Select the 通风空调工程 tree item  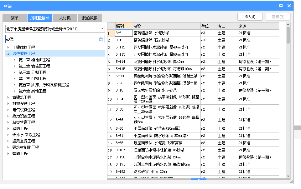(23, 141)
